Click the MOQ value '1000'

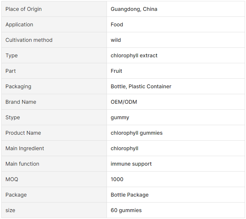[117, 179]
